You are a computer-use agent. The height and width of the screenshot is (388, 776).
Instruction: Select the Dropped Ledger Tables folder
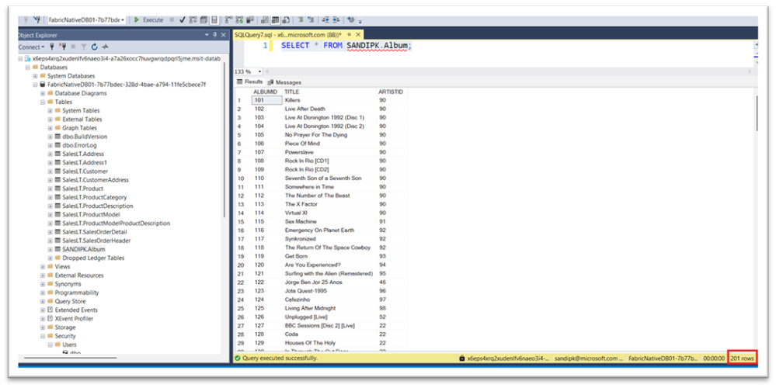(x=93, y=258)
